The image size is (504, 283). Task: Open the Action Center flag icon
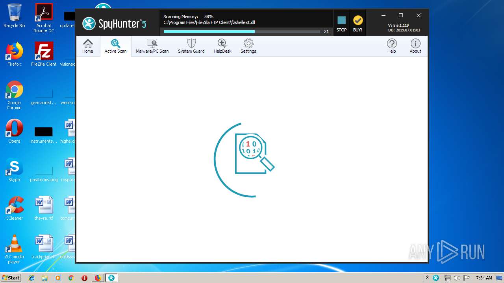(x=467, y=278)
